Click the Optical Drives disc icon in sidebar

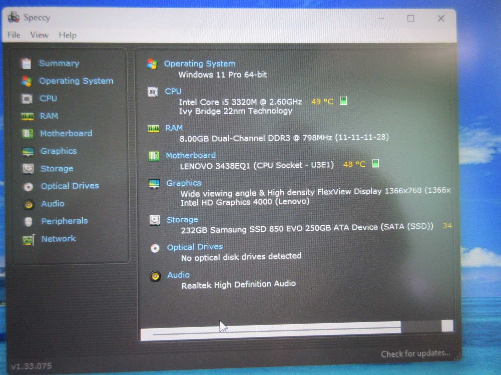coord(28,187)
